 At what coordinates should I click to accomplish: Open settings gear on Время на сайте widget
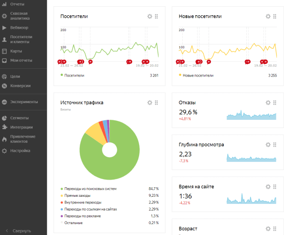268,187
